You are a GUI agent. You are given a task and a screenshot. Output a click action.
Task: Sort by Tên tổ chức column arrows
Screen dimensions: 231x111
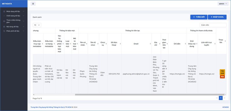coord(98,44)
